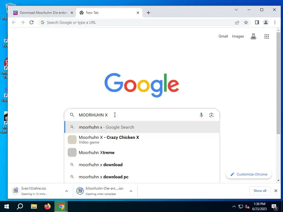
Task: Click the page vertical scrollbar
Action: [x=278, y=83]
